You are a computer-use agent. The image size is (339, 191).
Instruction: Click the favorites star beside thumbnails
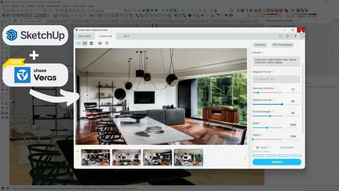point(77,151)
